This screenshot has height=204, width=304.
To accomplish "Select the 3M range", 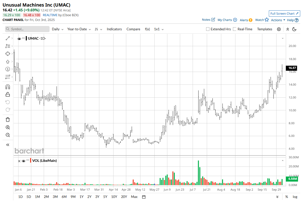I will [x=55, y=197].
